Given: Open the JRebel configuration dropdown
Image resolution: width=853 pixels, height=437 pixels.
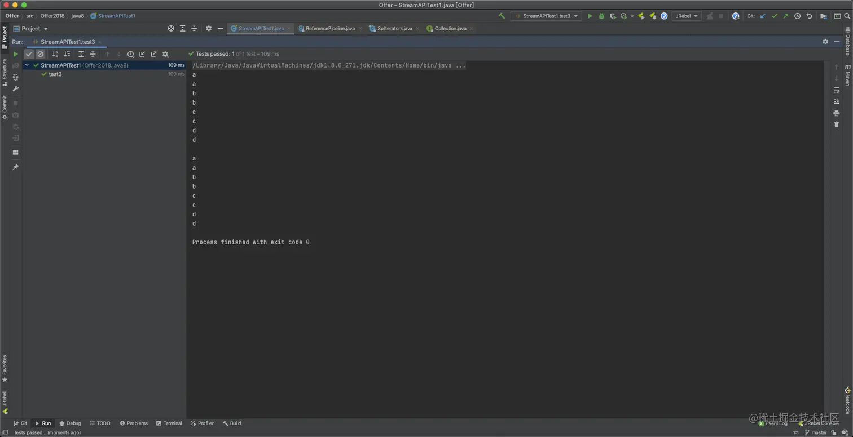Looking at the screenshot, I should coord(687,16).
